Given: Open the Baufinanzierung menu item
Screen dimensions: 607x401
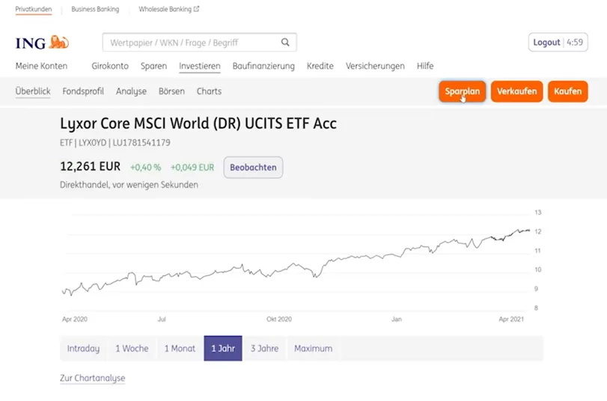Looking at the screenshot, I should click(x=263, y=66).
